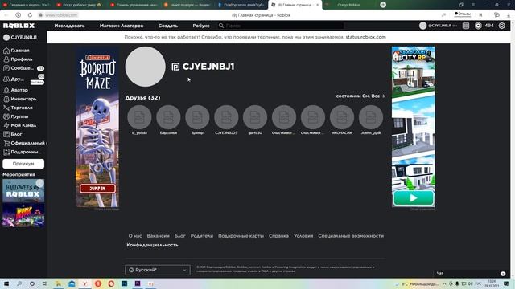Open the Магазин Аватаров menu
515x289 pixels.
[122, 26]
